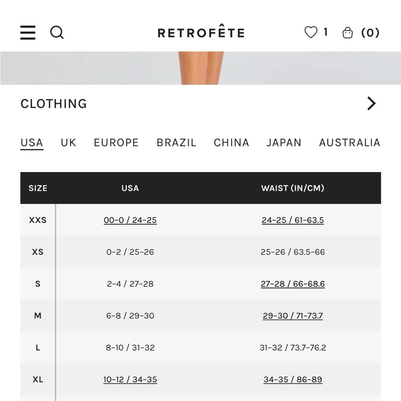Click the product image strip above the size chart
Image resolution: width=401 pixels, height=401 pixels.
pos(200,68)
